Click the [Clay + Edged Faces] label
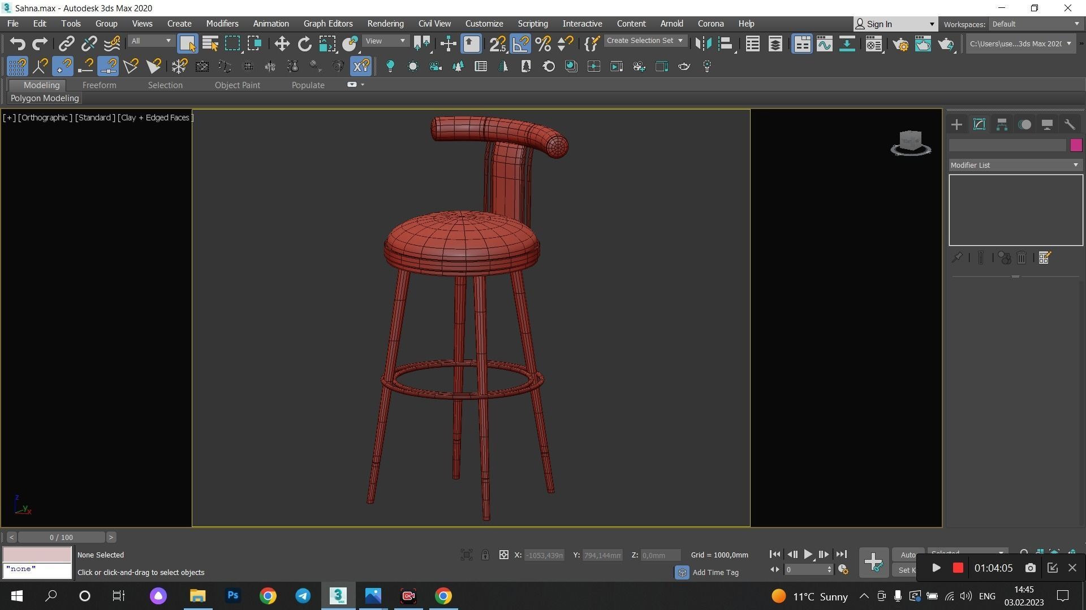 (156, 117)
